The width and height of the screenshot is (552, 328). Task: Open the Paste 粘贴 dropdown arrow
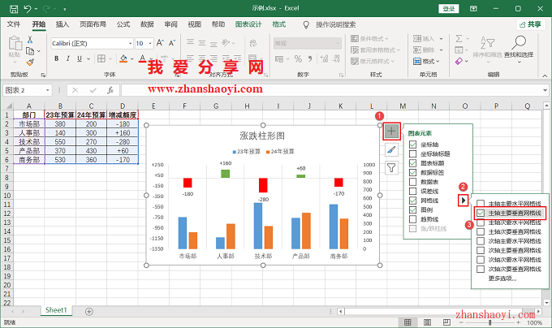click(15, 62)
